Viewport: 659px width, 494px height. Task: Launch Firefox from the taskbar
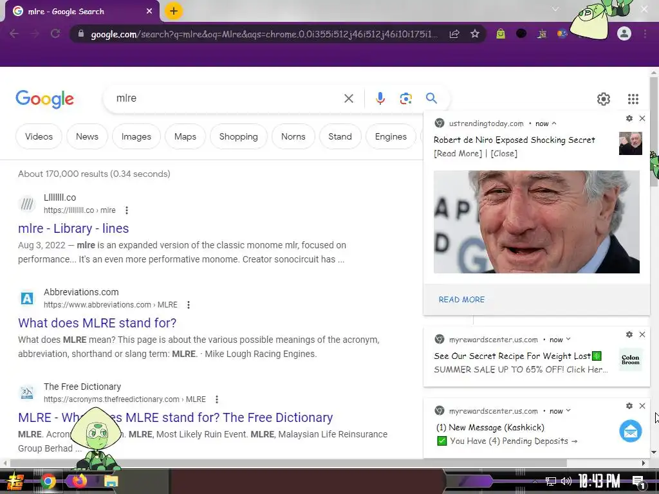coord(79,481)
